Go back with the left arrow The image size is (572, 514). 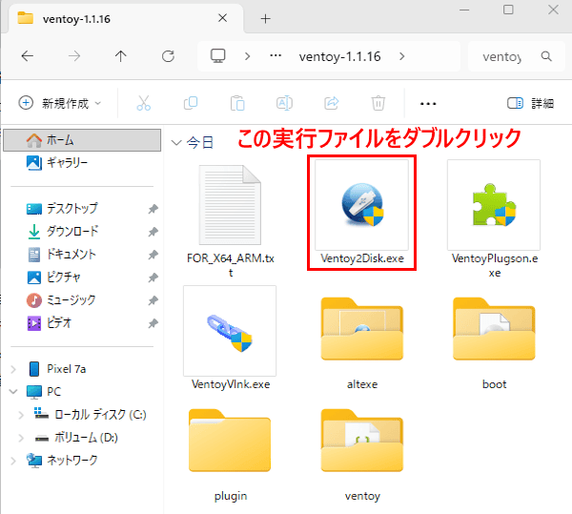tap(28, 56)
